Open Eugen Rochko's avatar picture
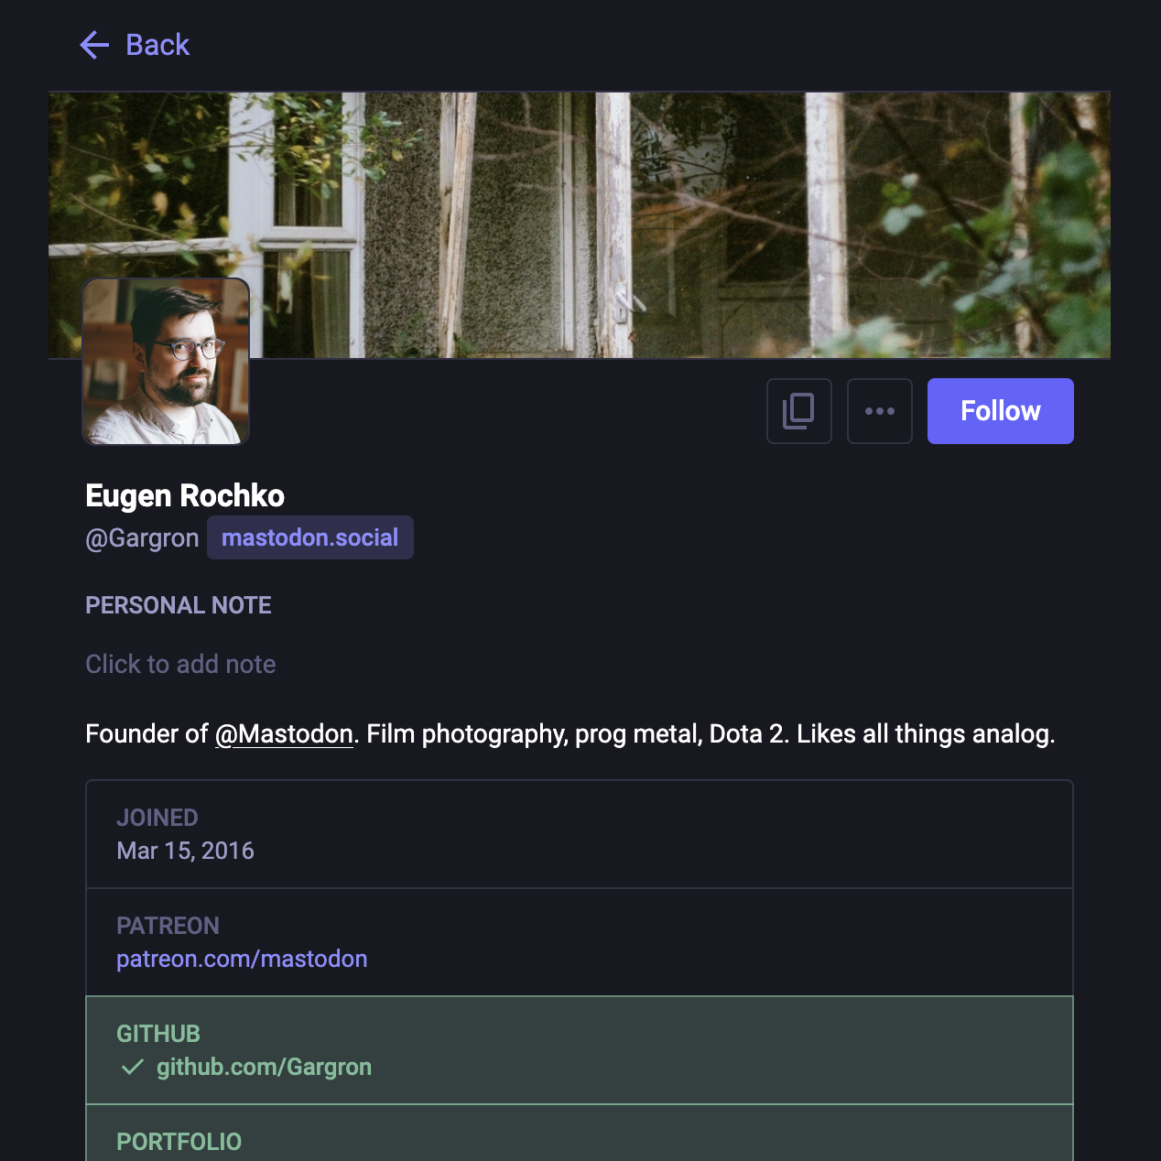Viewport: 1161px width, 1161px height. (x=166, y=362)
